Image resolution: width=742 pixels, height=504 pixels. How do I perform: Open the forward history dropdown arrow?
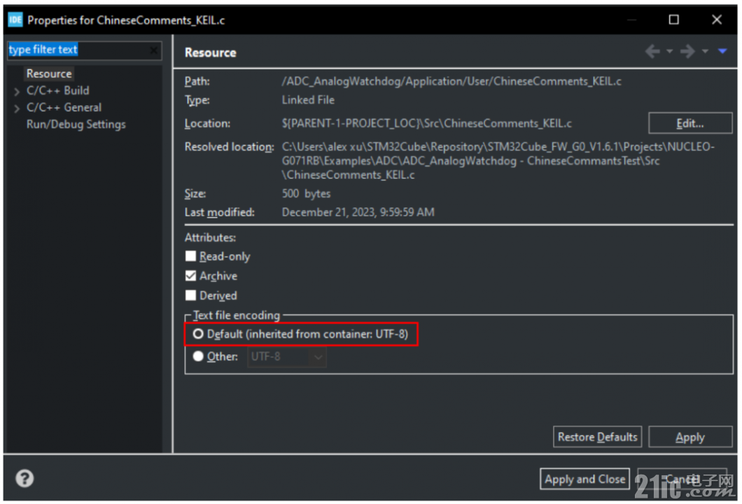705,51
